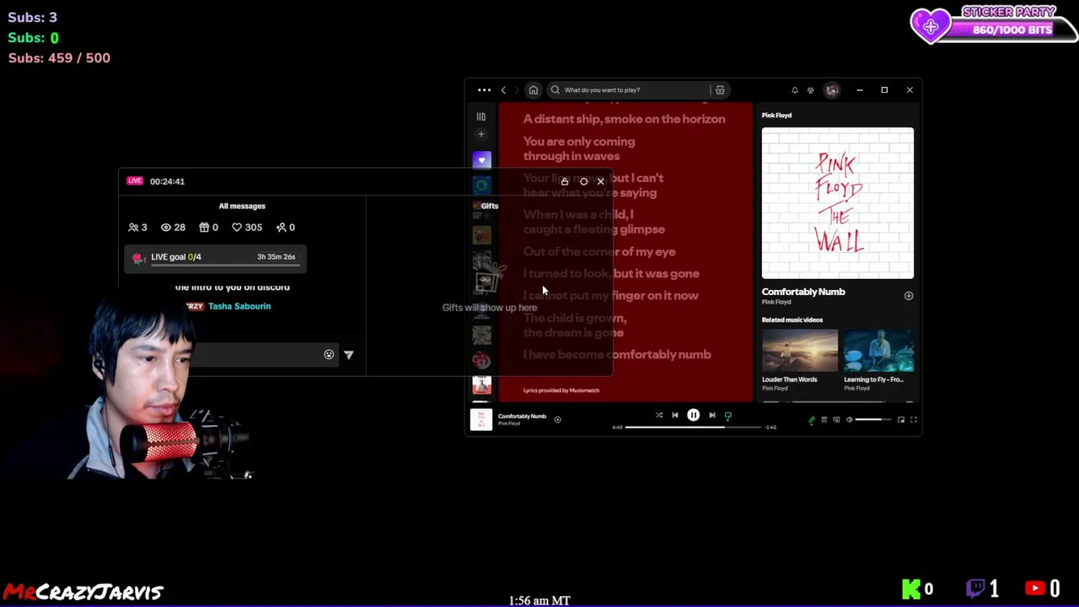Open red circular playlist thumbnail in sidebar

click(x=481, y=361)
